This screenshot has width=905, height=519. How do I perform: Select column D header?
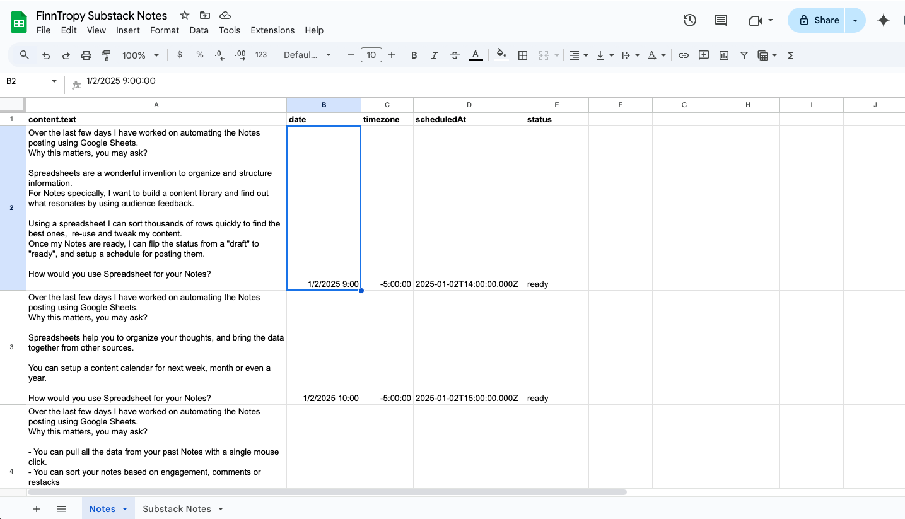[469, 105]
